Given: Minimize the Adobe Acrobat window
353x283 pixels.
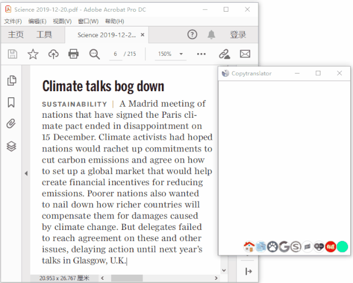Looking at the screenshot, I should [x=205, y=9].
